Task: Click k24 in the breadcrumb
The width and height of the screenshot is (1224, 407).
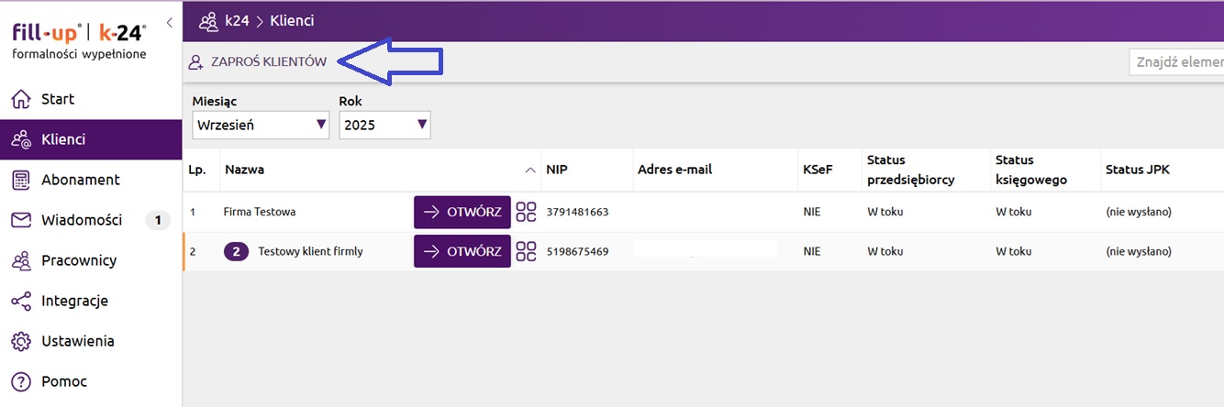Action: point(238,20)
